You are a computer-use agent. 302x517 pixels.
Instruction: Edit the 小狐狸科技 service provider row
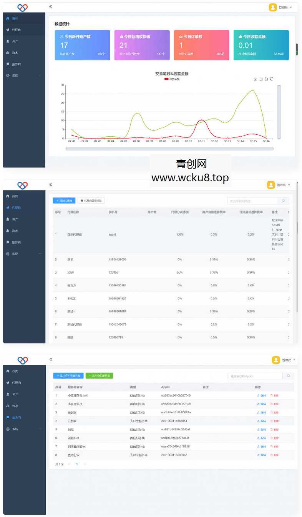(x=261, y=404)
